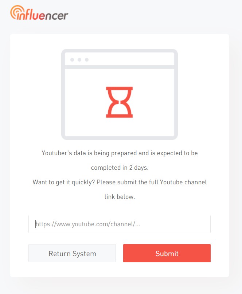242x294 pixels.
Task: Click the third dot in illustration titlebar
Action: 87,60
